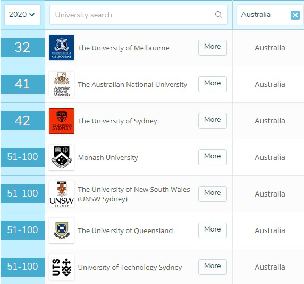The width and height of the screenshot is (304, 284).
Task: Open the University of Sydney logo
Action: coord(61,121)
